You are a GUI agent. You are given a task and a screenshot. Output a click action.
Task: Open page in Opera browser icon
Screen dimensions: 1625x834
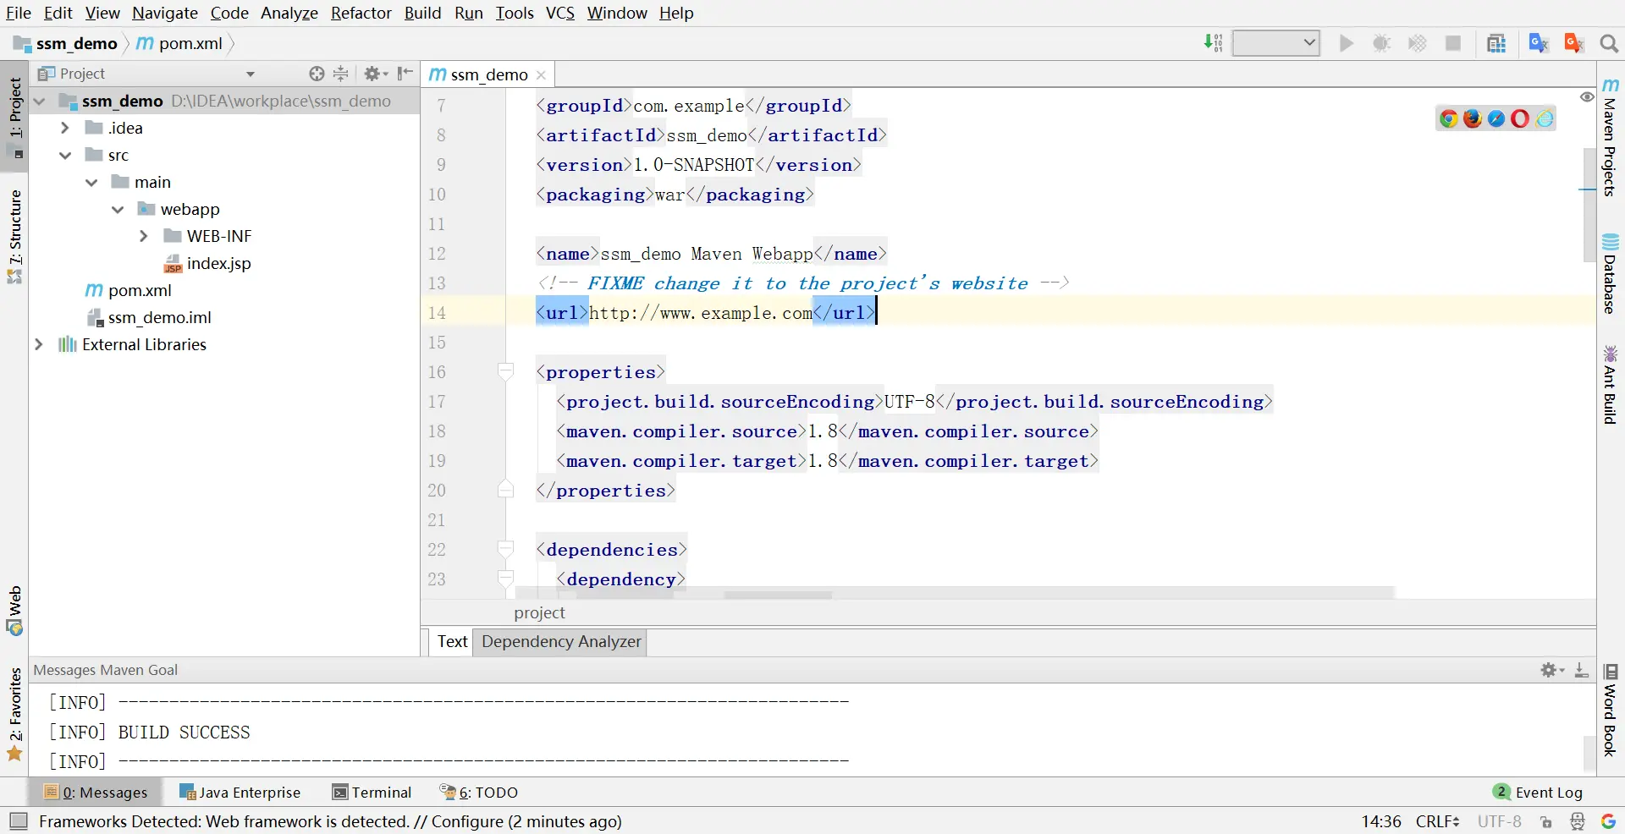coord(1520,118)
